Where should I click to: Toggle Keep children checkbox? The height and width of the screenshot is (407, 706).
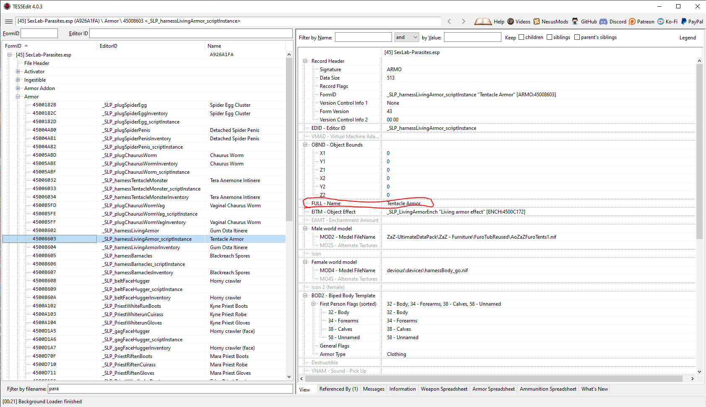522,37
